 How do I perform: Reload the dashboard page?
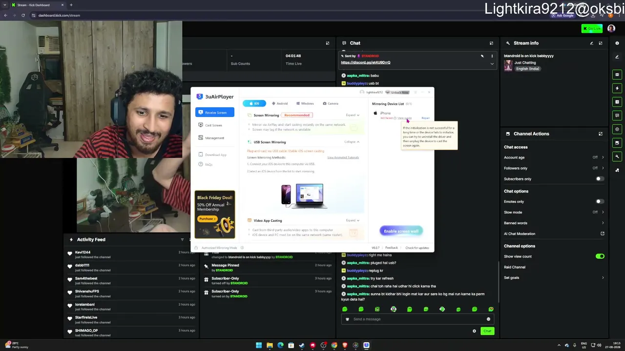[23, 15]
